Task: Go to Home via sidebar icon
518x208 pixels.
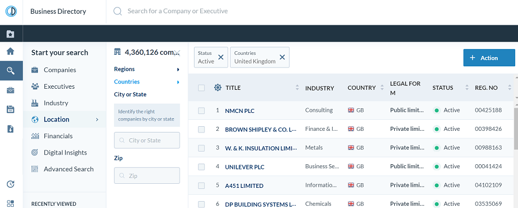Action: (x=10, y=51)
